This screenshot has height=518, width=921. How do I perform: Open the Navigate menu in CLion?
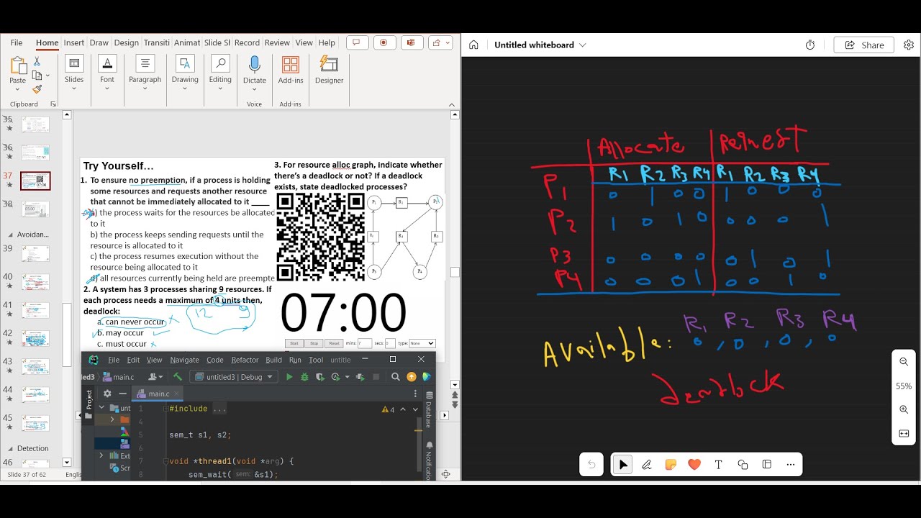click(x=184, y=360)
